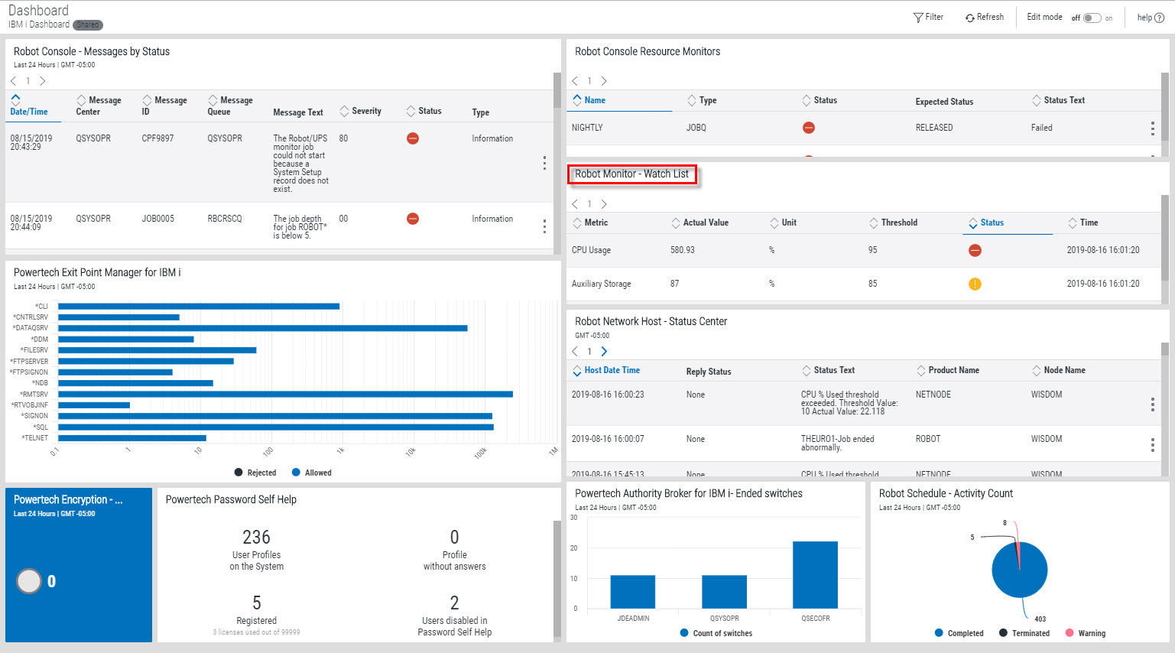1175x653 pixels.
Task: Toggle Terminated legend in Activity Count
Action: (1024, 633)
